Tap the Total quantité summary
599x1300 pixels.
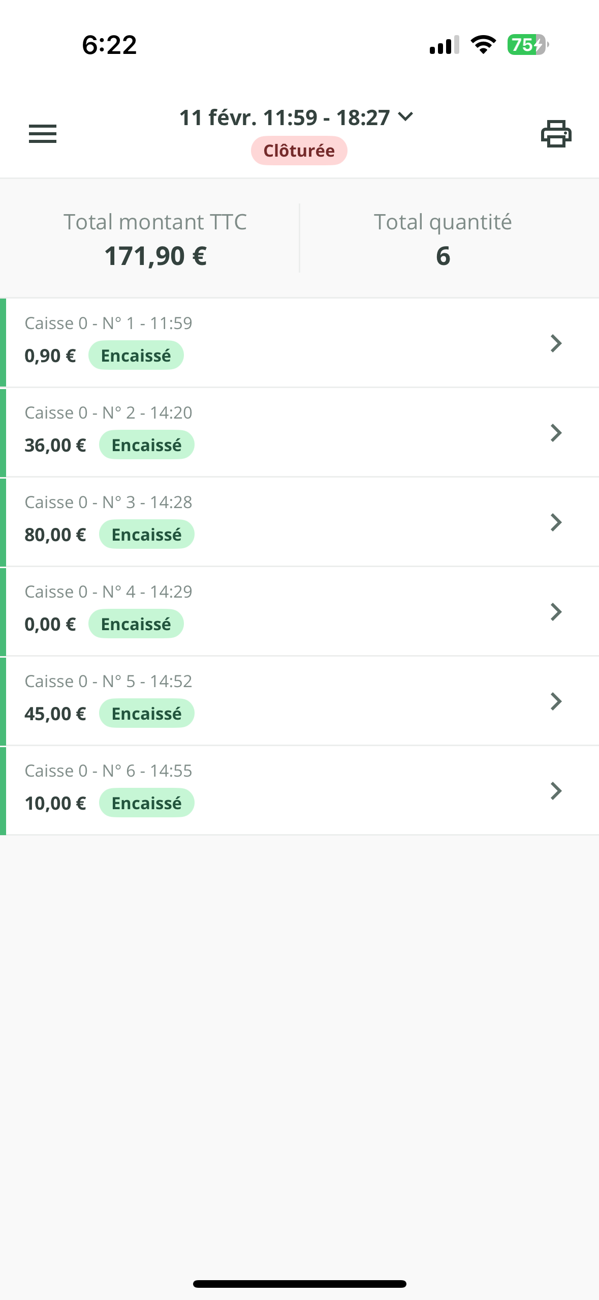click(x=443, y=239)
